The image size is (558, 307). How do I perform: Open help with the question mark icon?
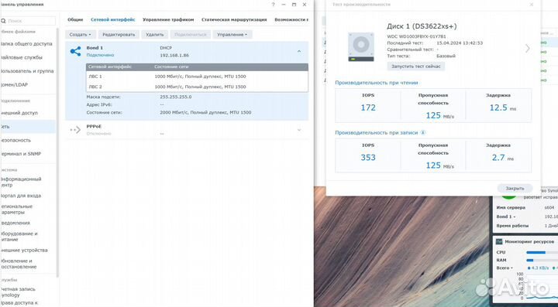click(x=274, y=5)
